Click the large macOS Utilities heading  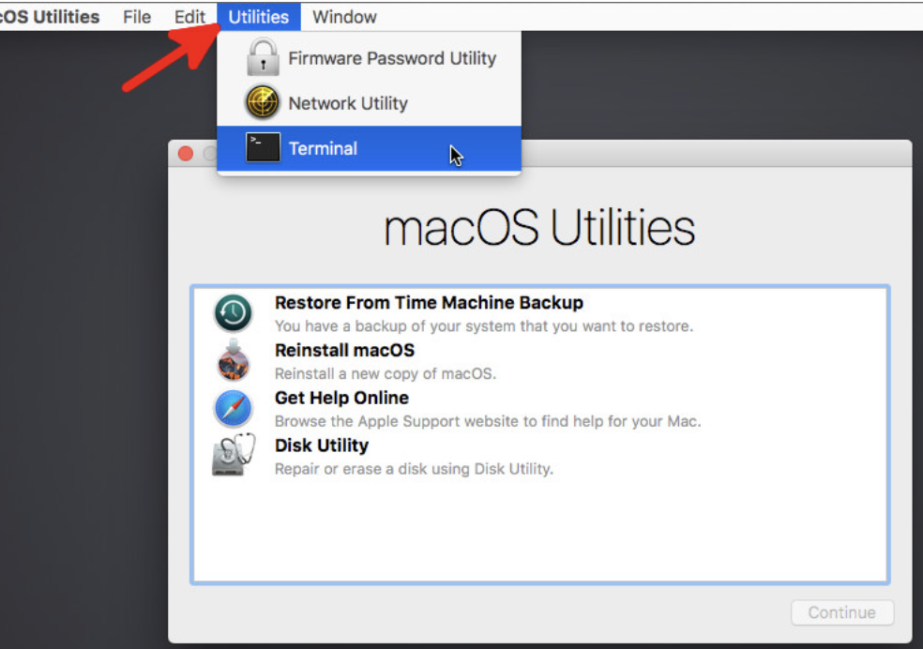539,228
